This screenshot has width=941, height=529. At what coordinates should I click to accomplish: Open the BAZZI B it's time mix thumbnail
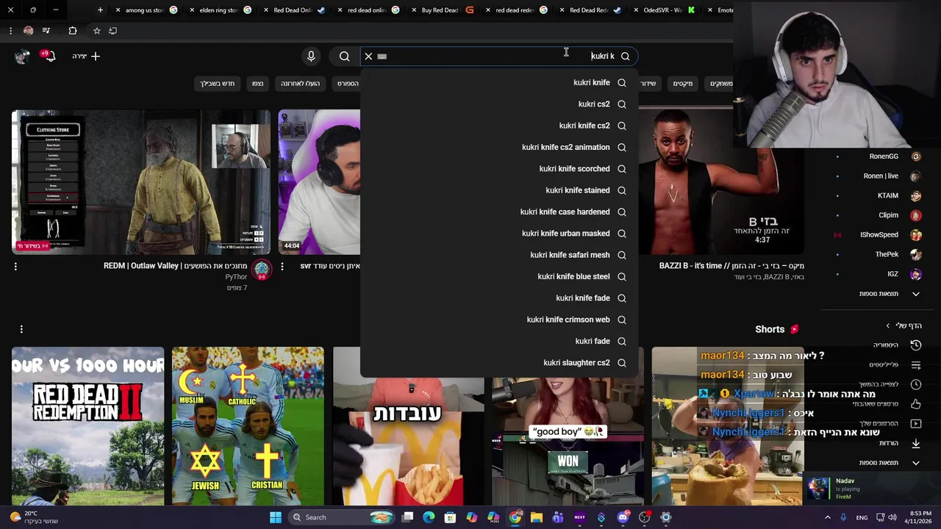tap(720, 182)
